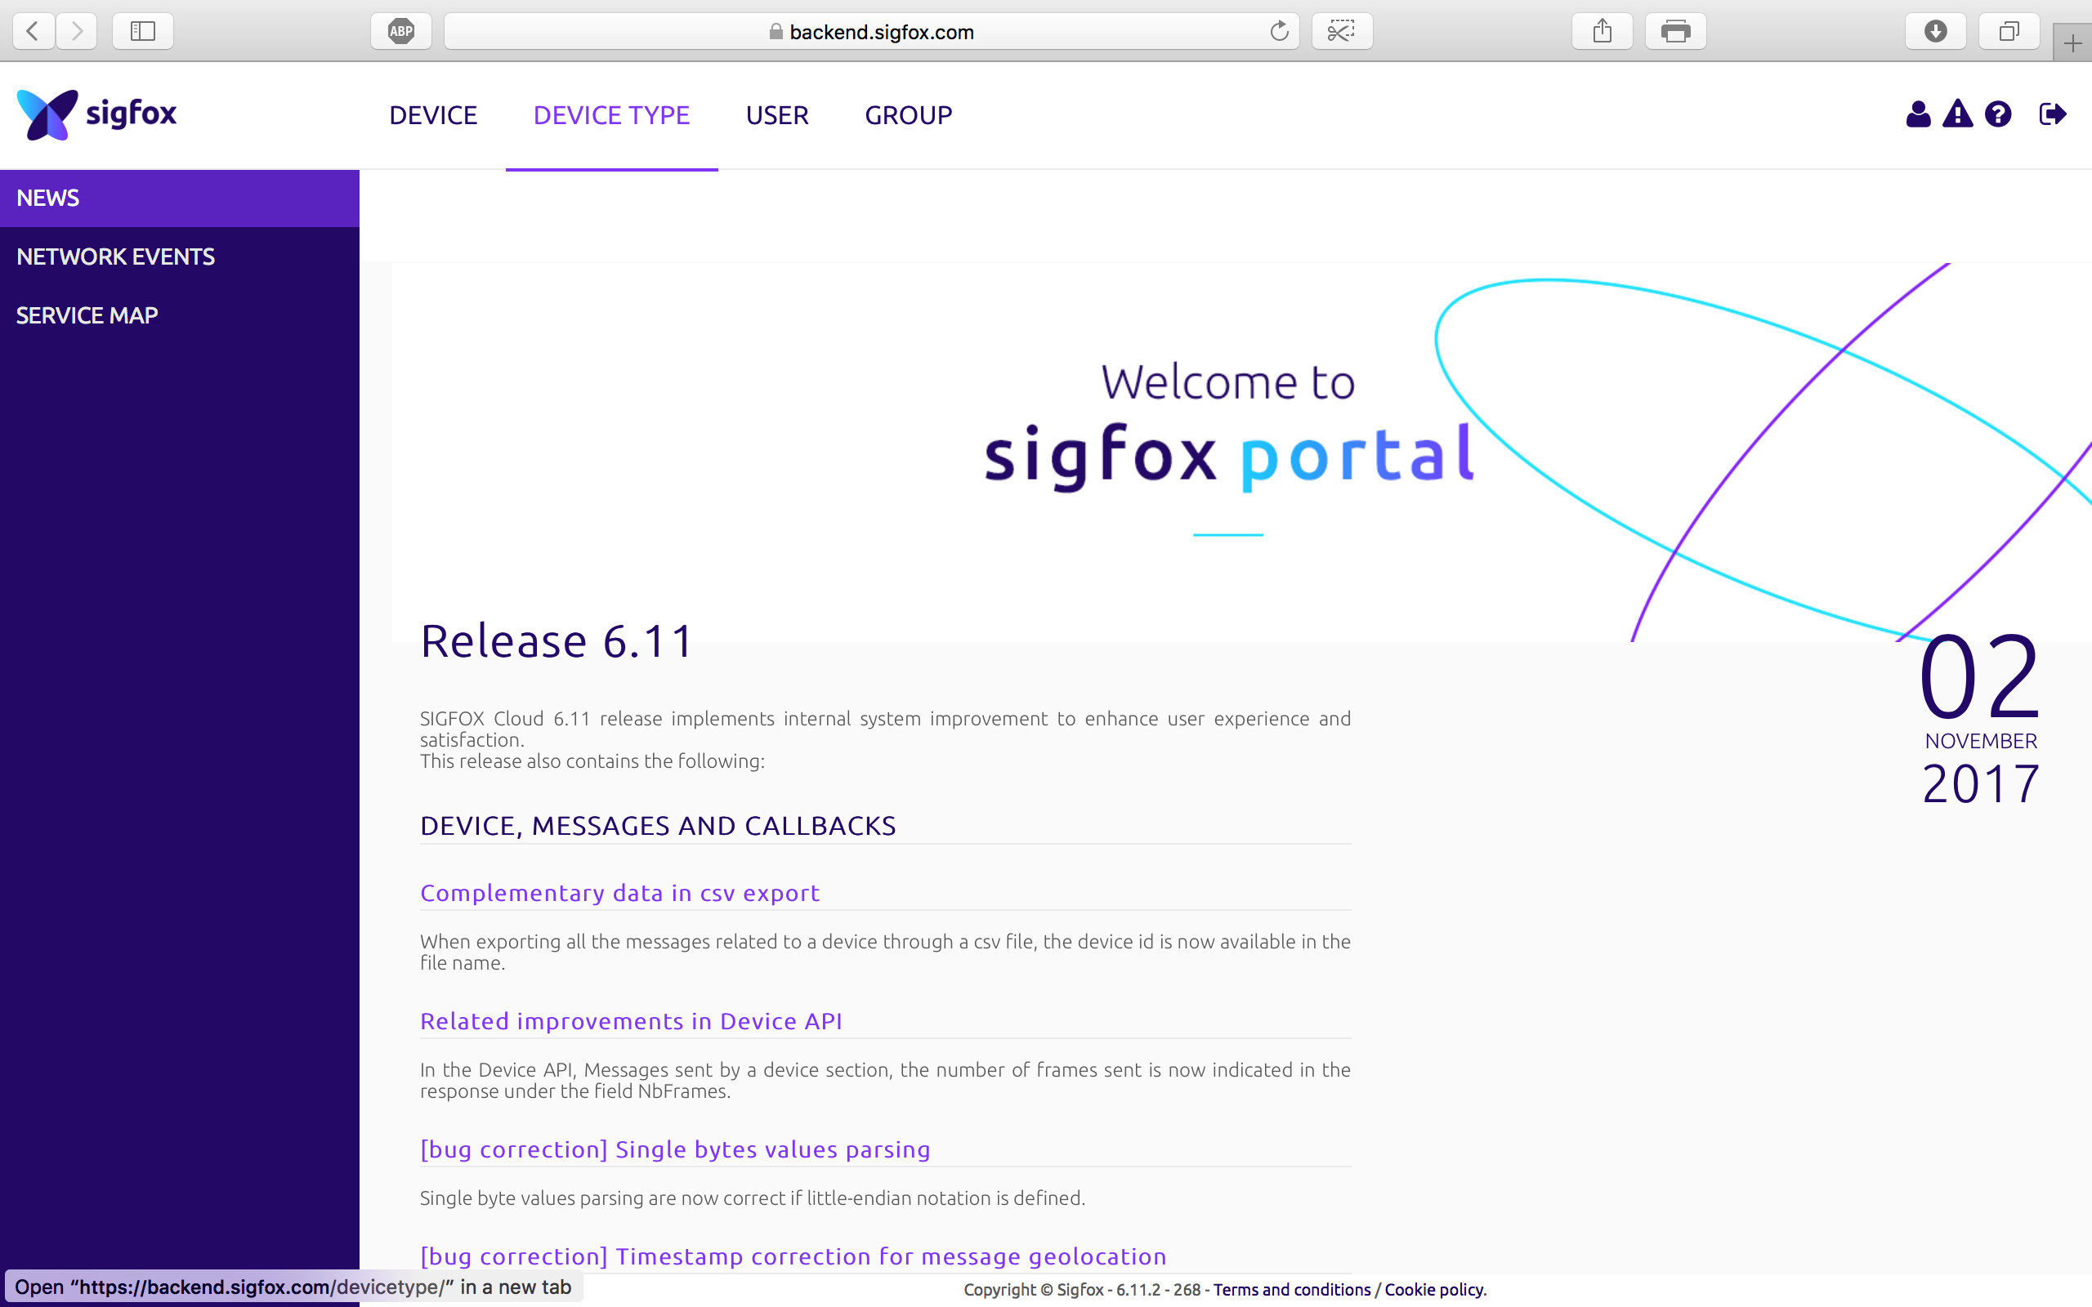Open the Terms and conditions link
The height and width of the screenshot is (1307, 2092).
tap(1291, 1290)
